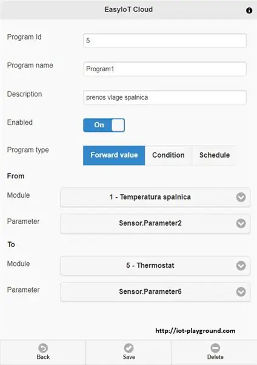The image size is (257, 365).
Task: Open To Parameter dropdown Sensor.Parameter6
Action: coord(155,291)
